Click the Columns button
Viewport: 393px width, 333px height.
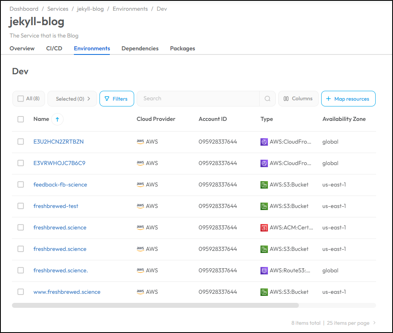point(298,99)
